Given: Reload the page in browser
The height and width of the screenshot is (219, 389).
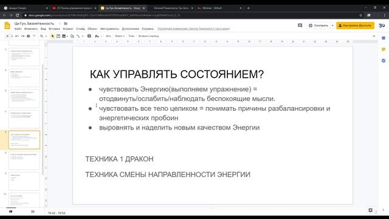Looking at the screenshot, I should (18, 15).
